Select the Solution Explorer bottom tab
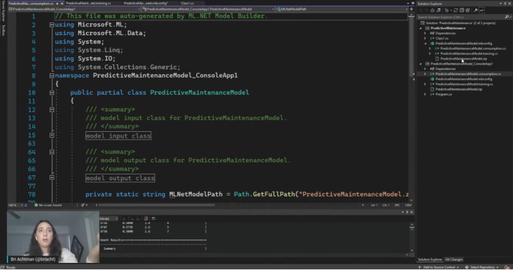The height and width of the screenshot is (270, 513). (x=430, y=260)
